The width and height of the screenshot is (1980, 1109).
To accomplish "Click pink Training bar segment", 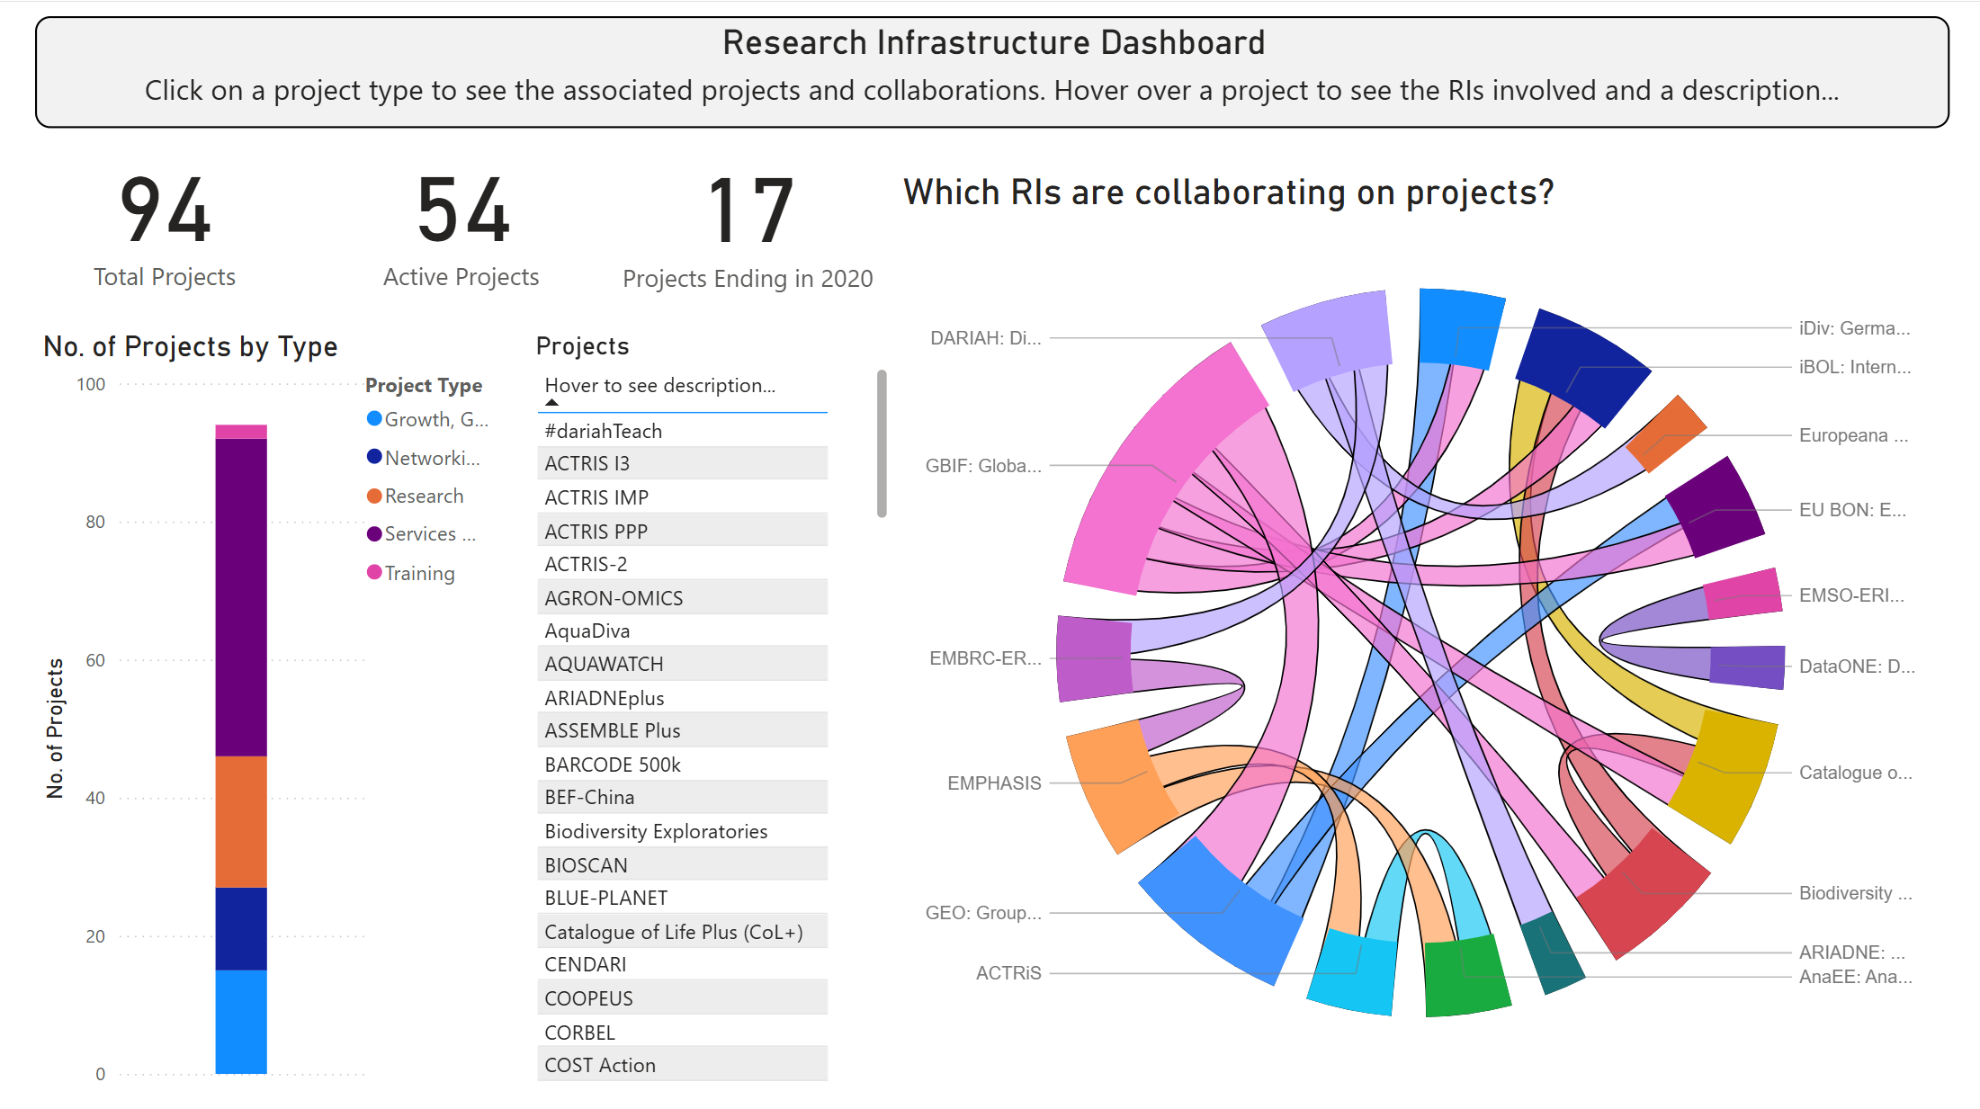I will tap(241, 432).
